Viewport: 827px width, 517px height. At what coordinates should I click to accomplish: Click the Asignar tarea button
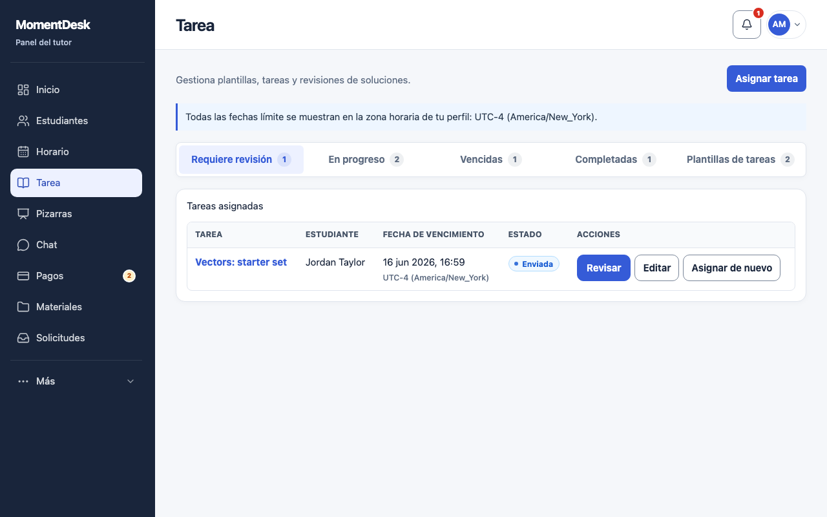coord(766,79)
